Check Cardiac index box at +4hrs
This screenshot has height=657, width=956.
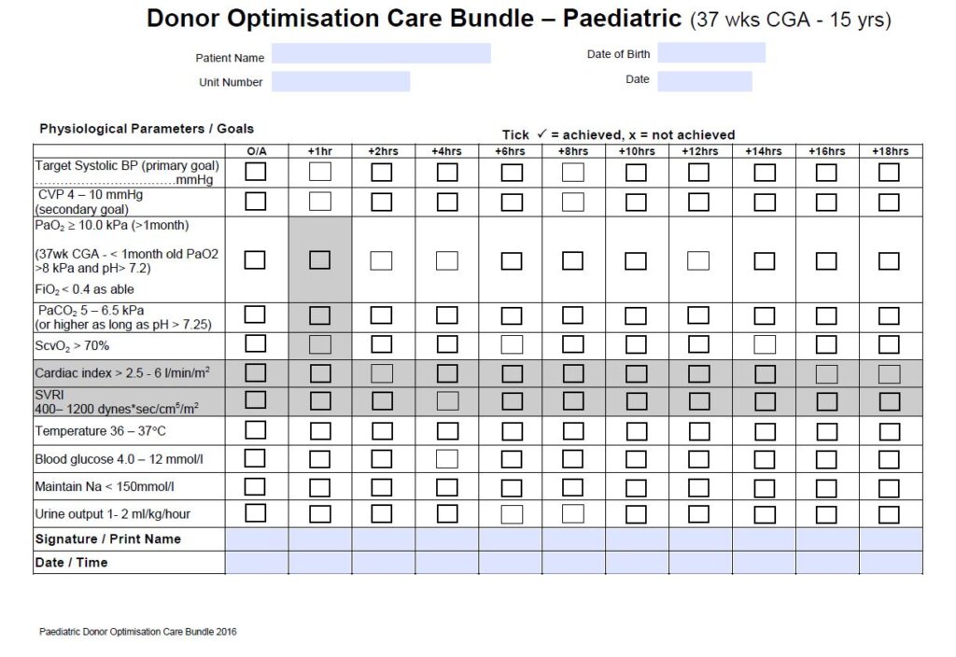tap(447, 373)
